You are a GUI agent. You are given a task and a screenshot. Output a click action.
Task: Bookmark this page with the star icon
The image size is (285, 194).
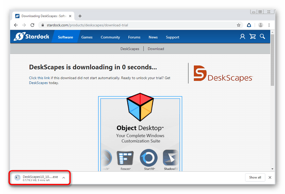[x=239, y=25]
